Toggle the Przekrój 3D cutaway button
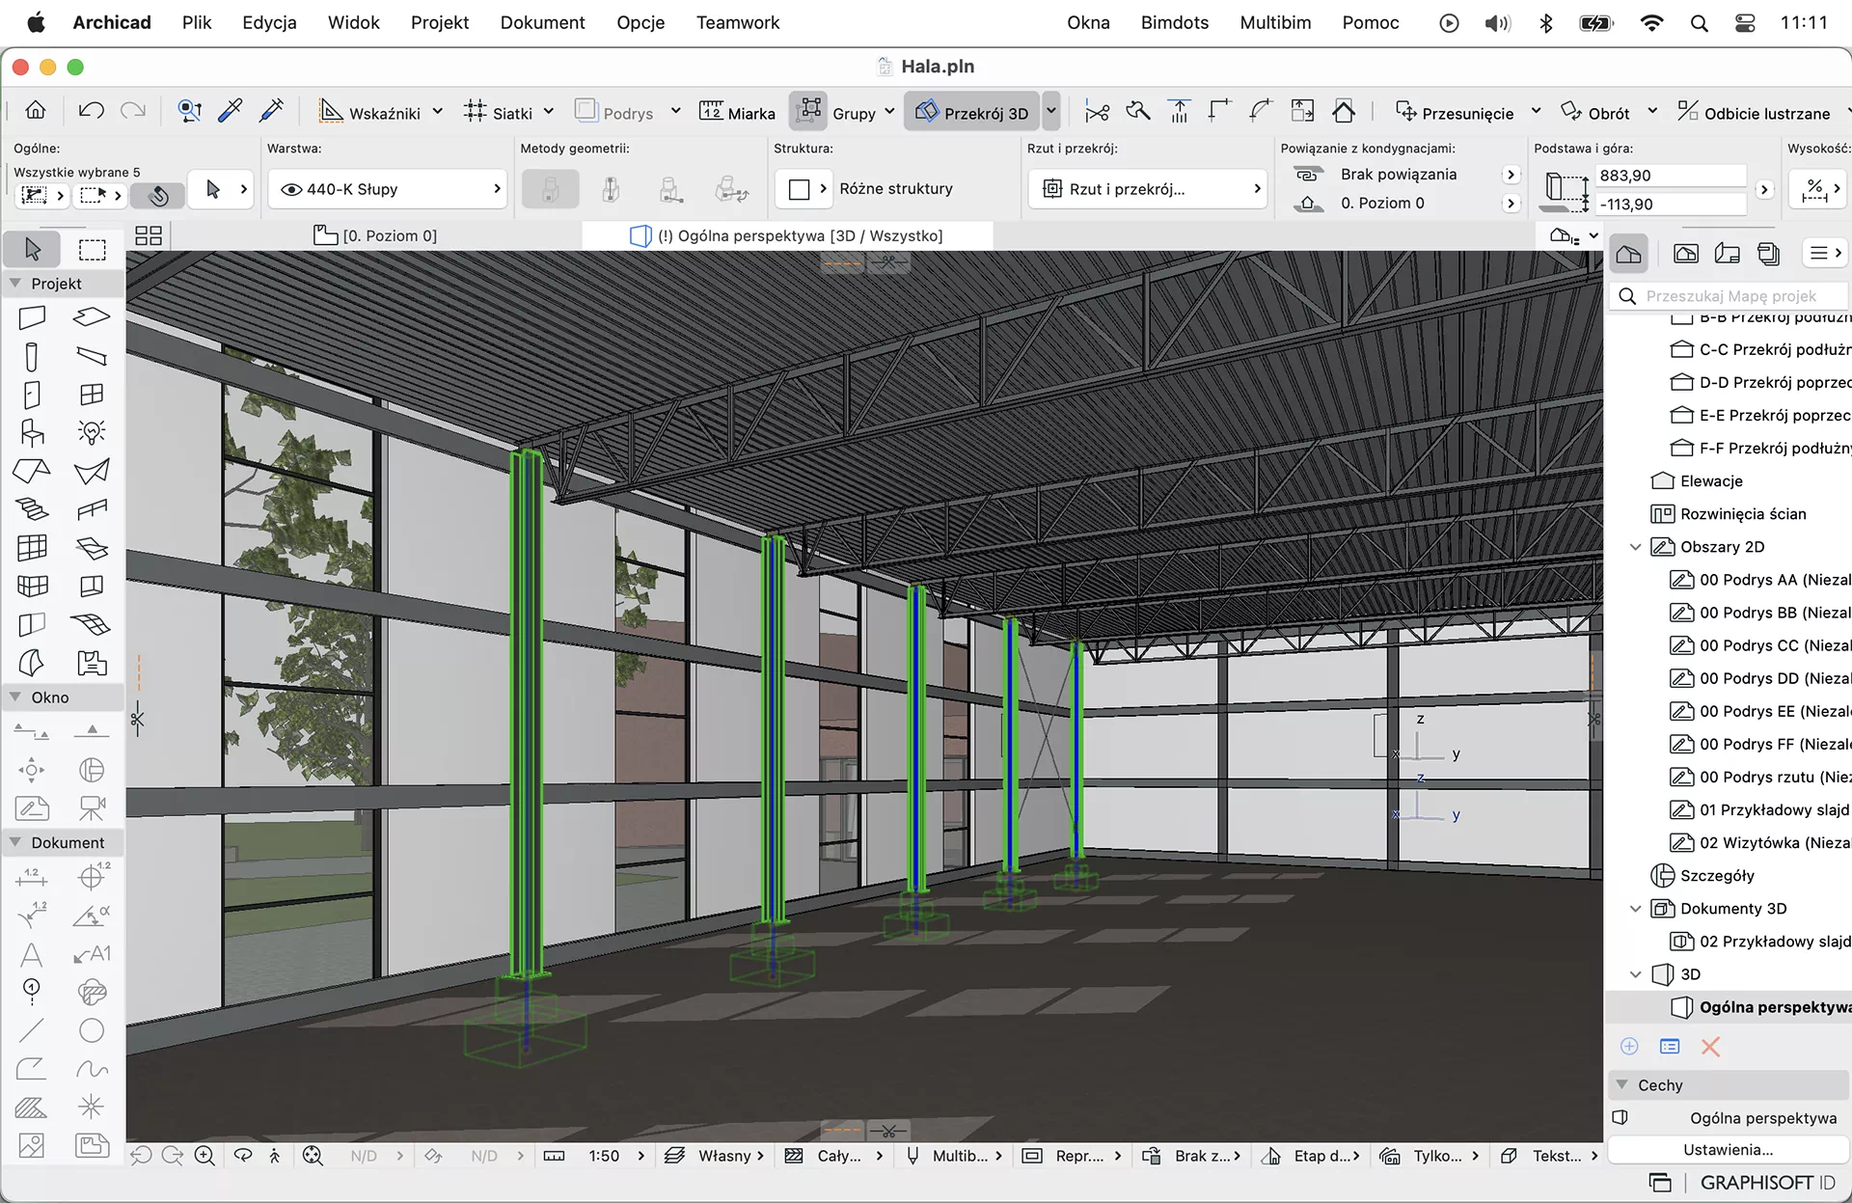Viewport: 1852px width, 1203px height. point(972,112)
